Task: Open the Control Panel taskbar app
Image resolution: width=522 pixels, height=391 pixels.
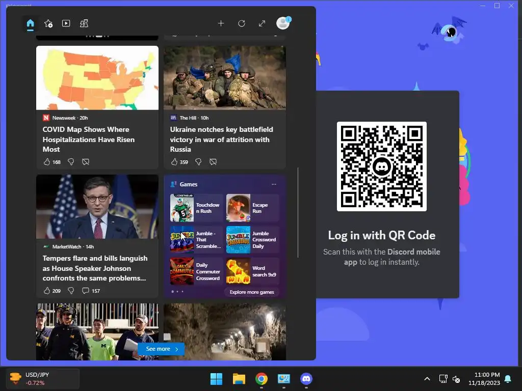Action: tap(284, 379)
